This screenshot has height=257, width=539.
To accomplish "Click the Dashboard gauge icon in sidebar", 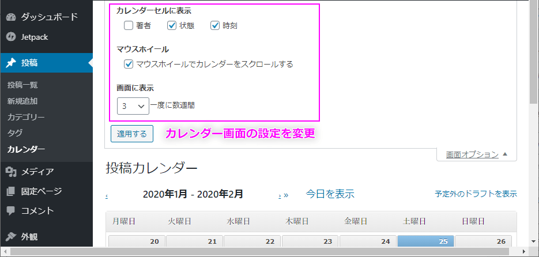I will pyautogui.click(x=11, y=17).
